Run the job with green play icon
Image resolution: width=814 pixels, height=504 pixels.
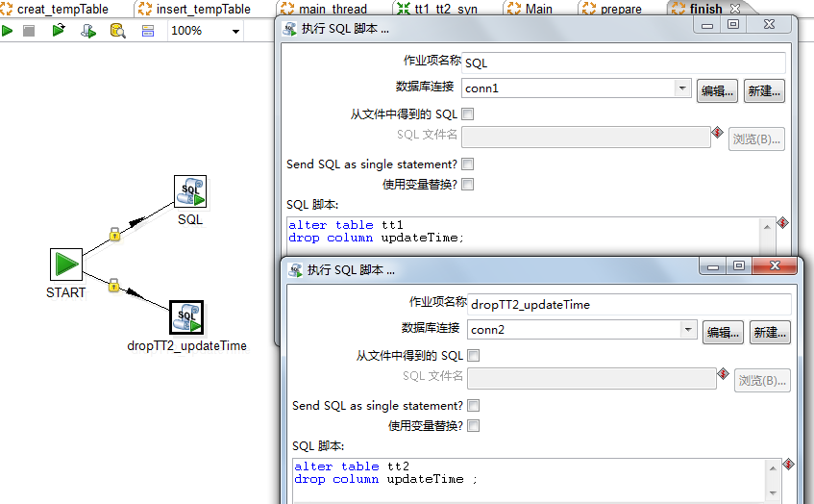pyautogui.click(x=7, y=31)
